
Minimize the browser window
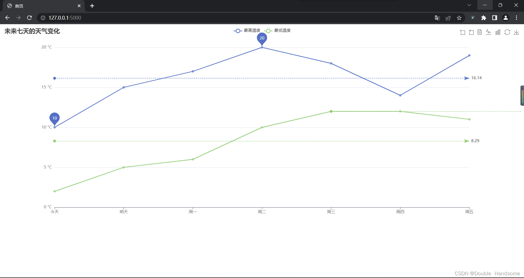click(x=485, y=5)
